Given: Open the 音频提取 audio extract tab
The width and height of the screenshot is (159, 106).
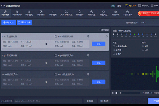Looking at the screenshot, I should click(x=53, y=13).
